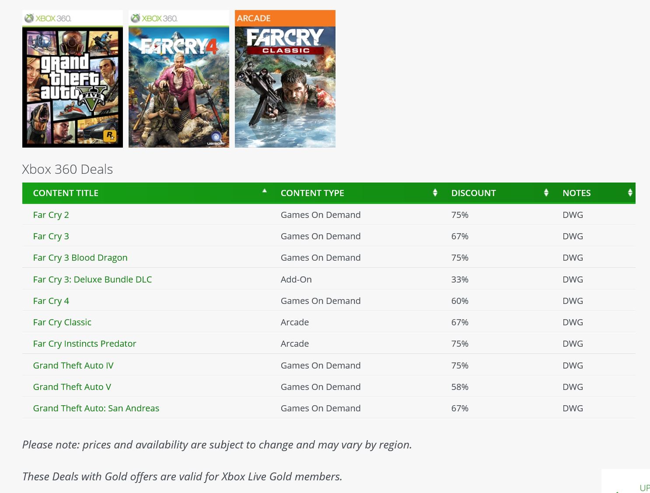Open the Far Cry 2 link
Screen dimensions: 650x493
(51, 215)
